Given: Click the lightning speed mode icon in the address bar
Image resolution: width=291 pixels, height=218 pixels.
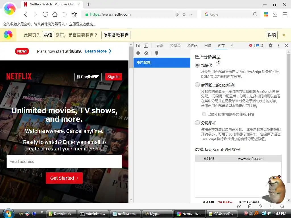Looking at the screenshot, I should coord(177,14).
